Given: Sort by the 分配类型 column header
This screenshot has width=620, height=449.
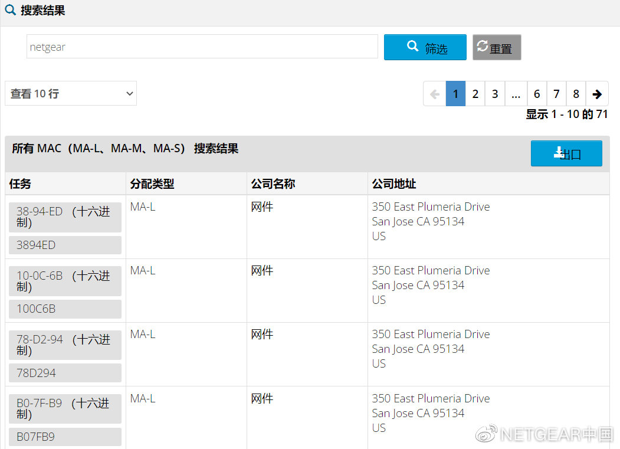Looking at the screenshot, I should (x=152, y=184).
